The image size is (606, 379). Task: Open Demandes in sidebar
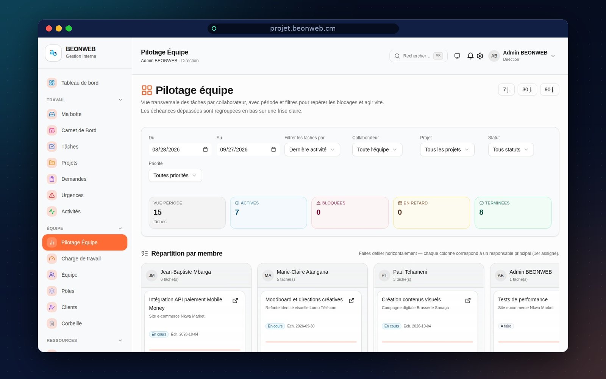coord(85,179)
